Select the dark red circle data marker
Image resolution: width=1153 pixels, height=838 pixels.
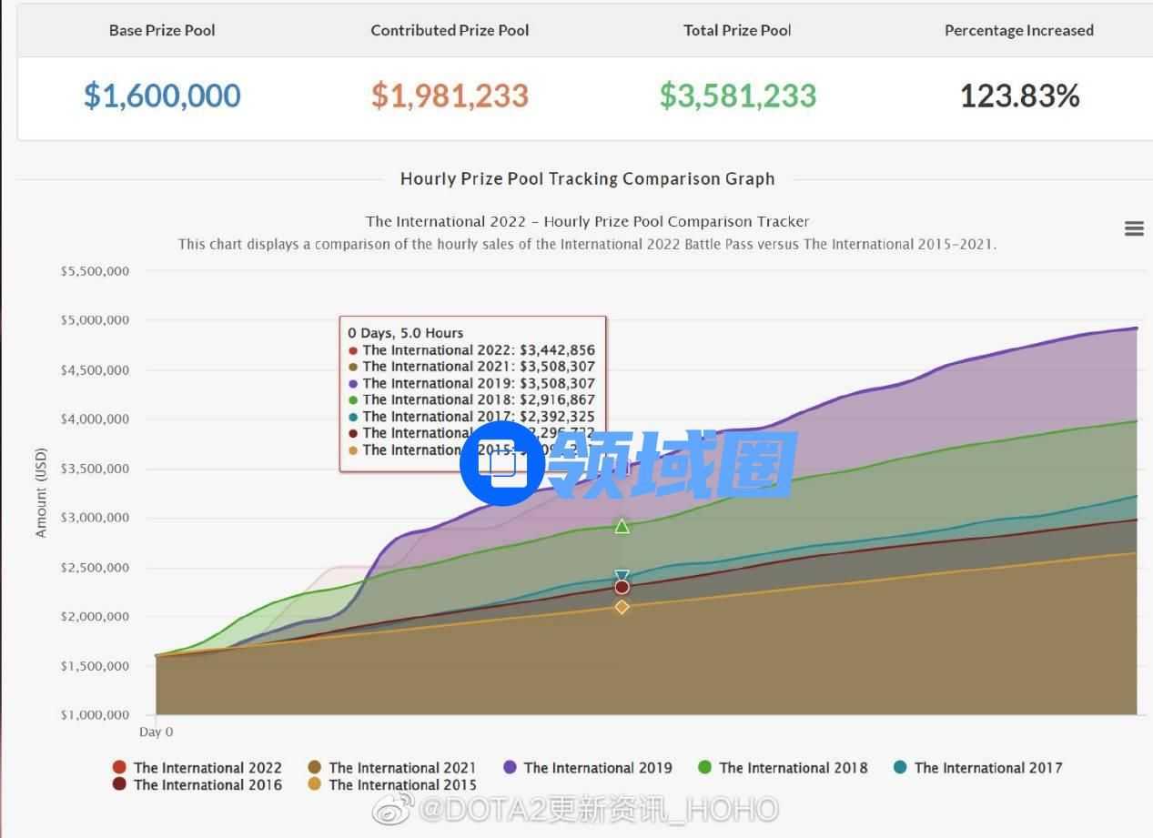click(622, 587)
